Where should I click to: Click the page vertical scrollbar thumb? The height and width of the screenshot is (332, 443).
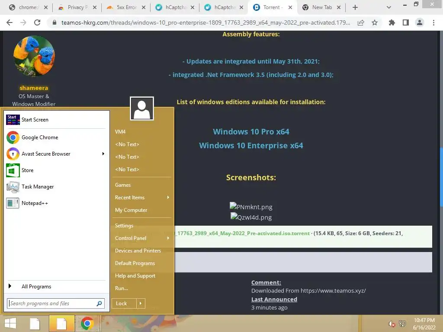point(441,177)
